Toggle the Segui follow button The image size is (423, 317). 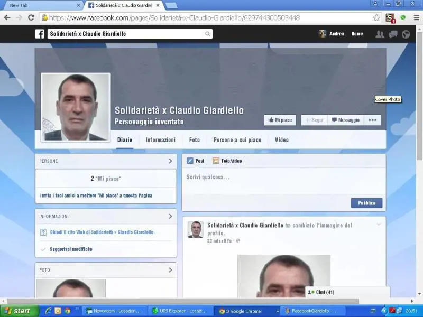pos(314,120)
